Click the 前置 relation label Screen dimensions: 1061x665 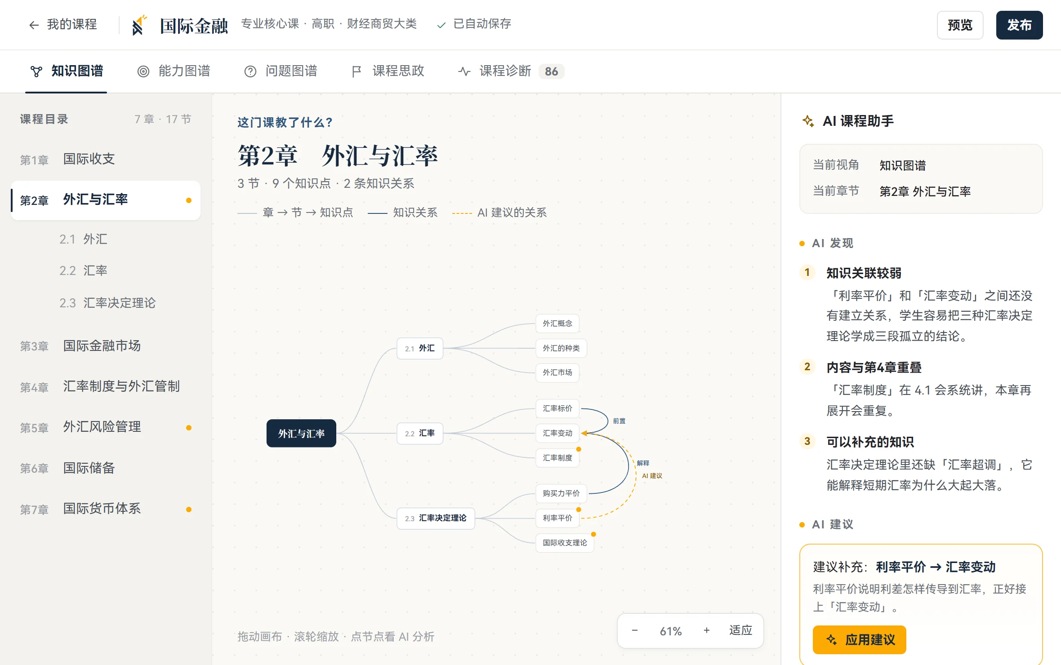pyautogui.click(x=619, y=421)
